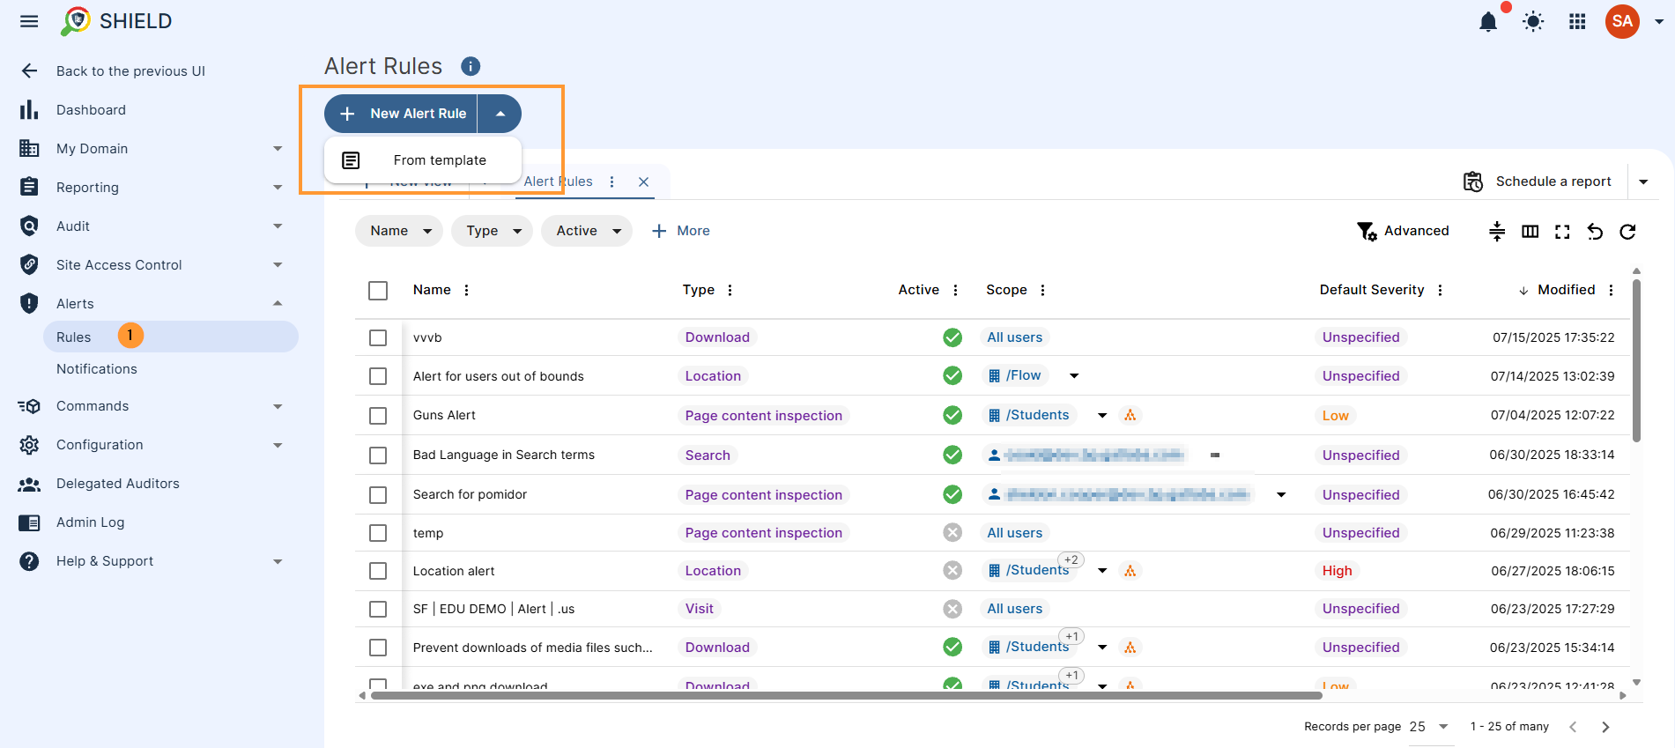Toggle fullscreen table view icon
The width and height of the screenshot is (1675, 748).
[x=1562, y=231]
